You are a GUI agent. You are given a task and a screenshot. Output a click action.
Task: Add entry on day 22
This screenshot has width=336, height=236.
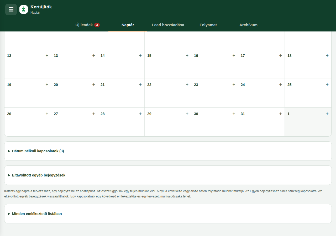[187, 85]
